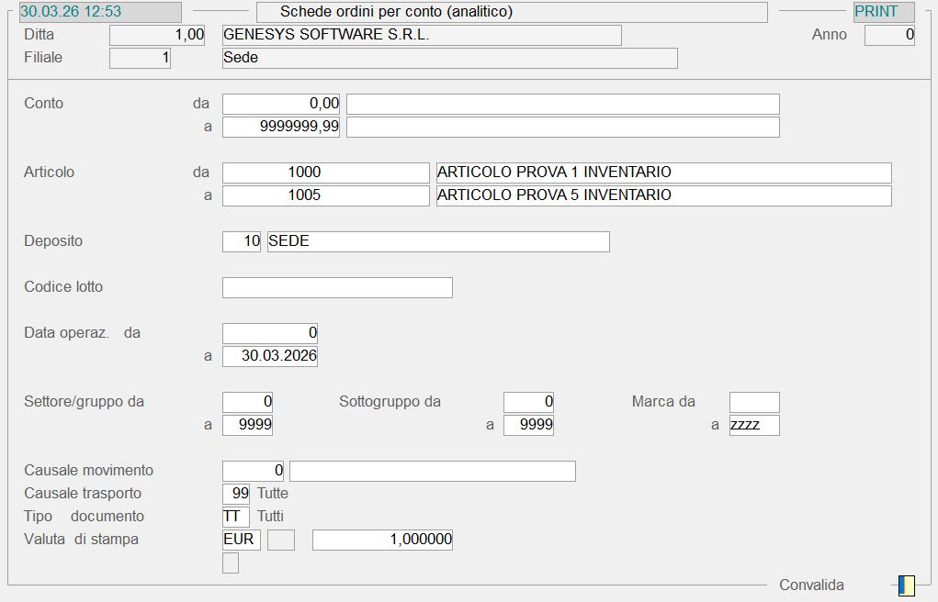
Task: Click the Causale trasporto field
Action: (x=236, y=494)
